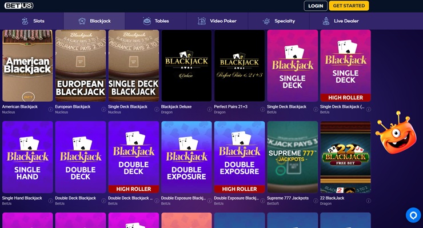The width and height of the screenshot is (423, 228).
Task: Show info for Supreme 777 Jackpots
Action: tap(316, 201)
